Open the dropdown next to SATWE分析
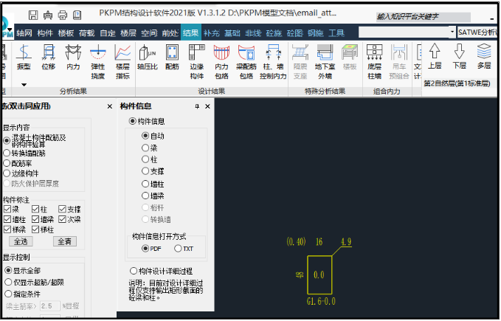Image resolution: width=501 pixels, height=321 pixels. coord(452,32)
